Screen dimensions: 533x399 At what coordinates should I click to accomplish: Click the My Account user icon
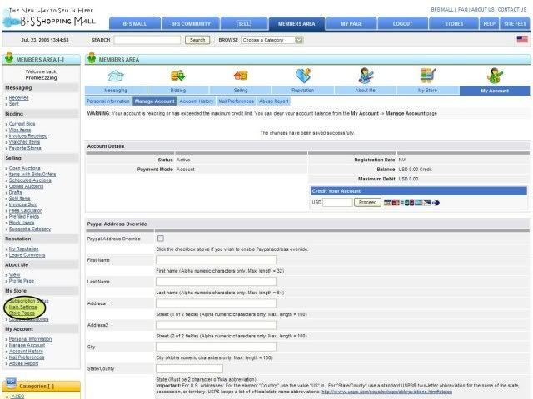click(x=495, y=76)
